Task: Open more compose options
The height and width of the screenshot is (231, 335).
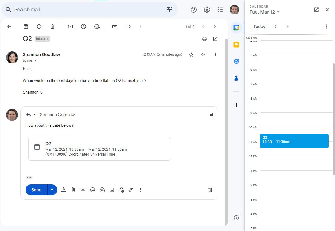Action: point(140,190)
